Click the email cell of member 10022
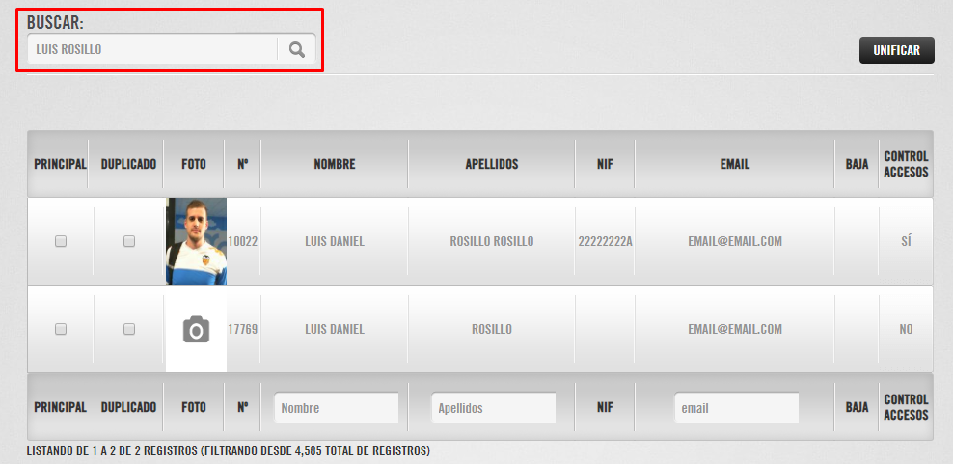Viewport: 953px width, 464px height. pyautogui.click(x=735, y=241)
